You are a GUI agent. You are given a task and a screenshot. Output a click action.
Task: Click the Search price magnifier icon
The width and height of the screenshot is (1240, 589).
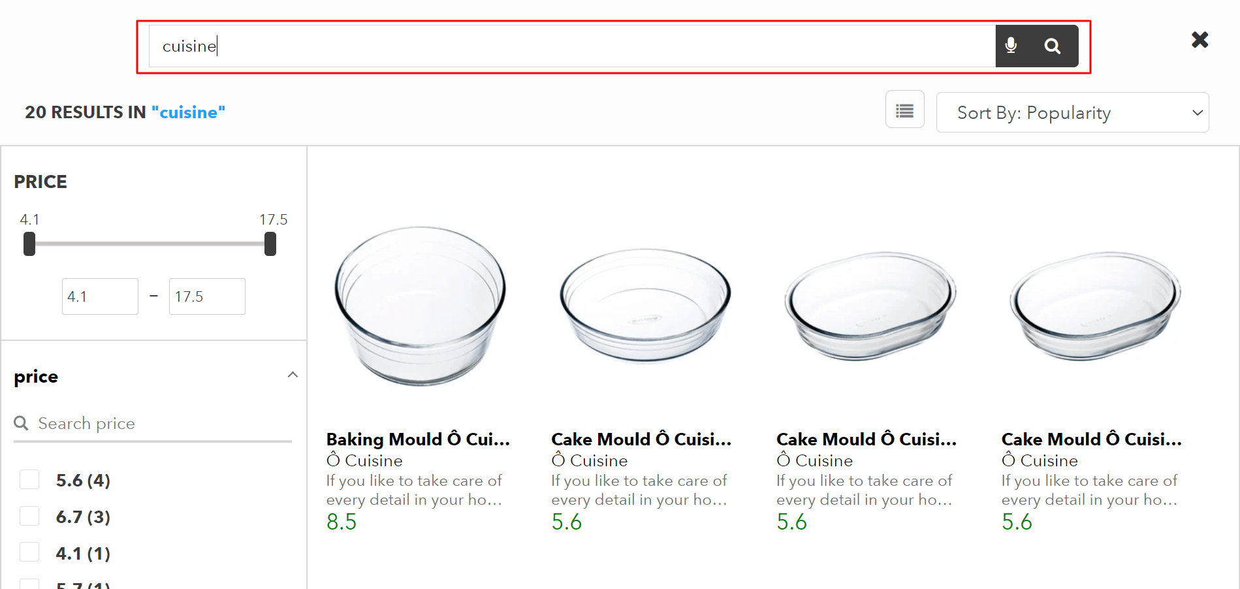point(21,423)
